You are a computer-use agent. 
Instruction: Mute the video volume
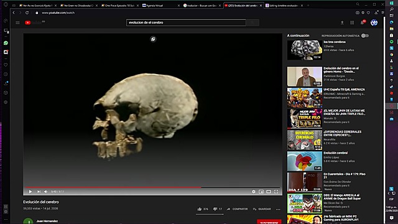pyautogui.click(x=46, y=192)
